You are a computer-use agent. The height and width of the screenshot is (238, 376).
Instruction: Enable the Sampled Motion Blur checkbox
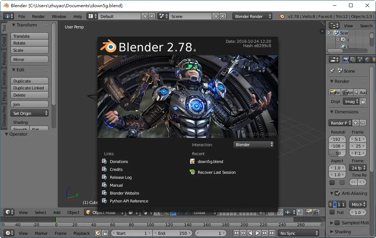tap(337, 223)
